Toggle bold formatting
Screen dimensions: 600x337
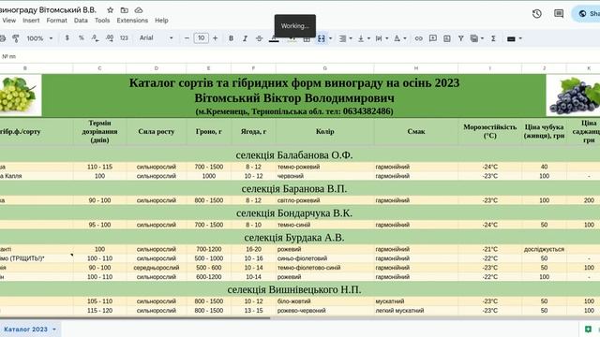[x=231, y=38]
